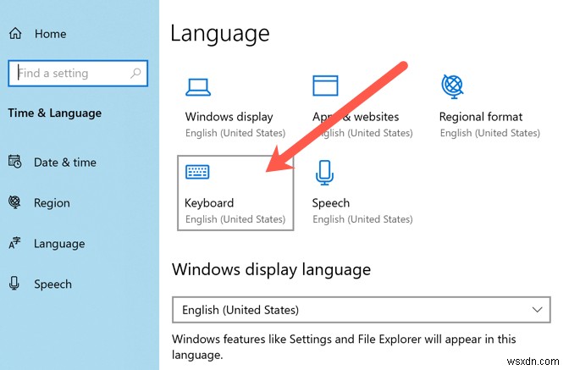Expand dropdown using its chevron arrow
The height and width of the screenshot is (370, 569).
coord(537,309)
